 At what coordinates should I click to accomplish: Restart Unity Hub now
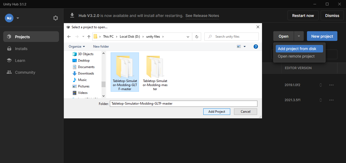coord(303,15)
